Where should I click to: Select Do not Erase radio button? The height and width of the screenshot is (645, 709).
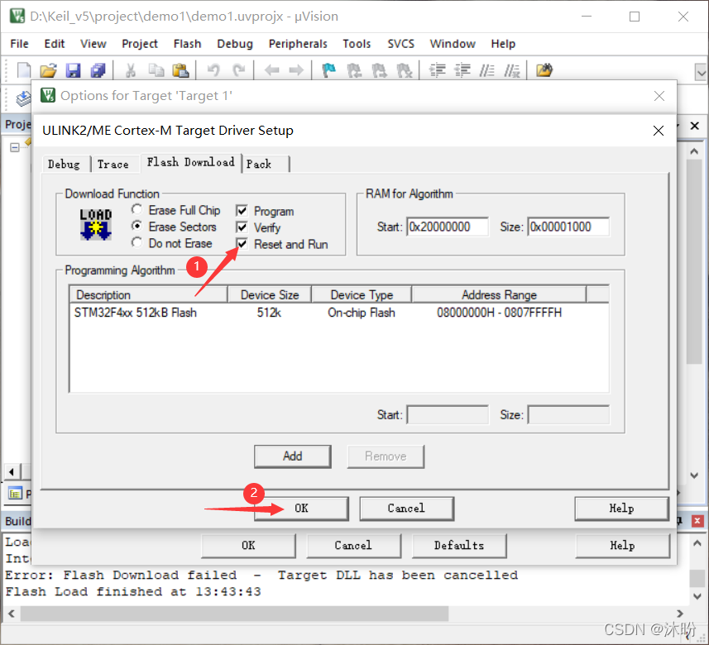pyautogui.click(x=137, y=243)
